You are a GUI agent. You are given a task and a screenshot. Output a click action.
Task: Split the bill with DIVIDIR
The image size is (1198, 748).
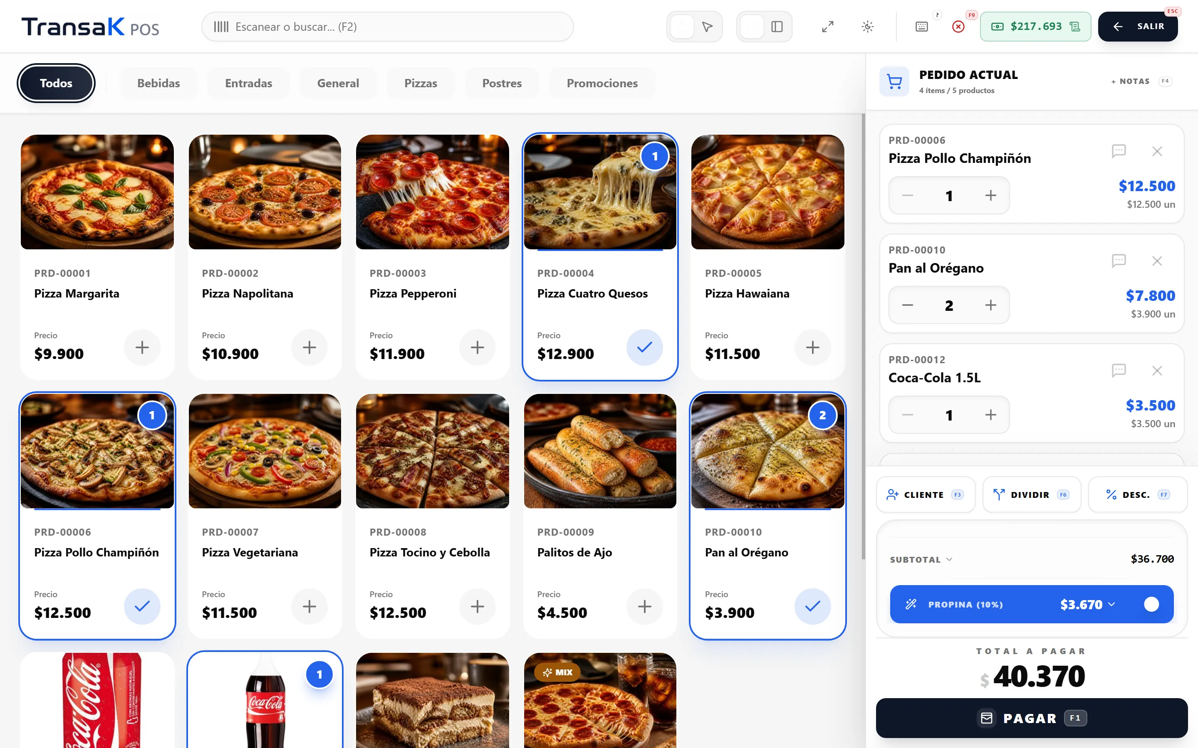(1032, 495)
